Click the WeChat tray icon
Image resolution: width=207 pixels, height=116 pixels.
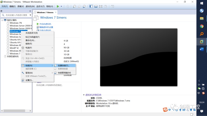point(199,89)
